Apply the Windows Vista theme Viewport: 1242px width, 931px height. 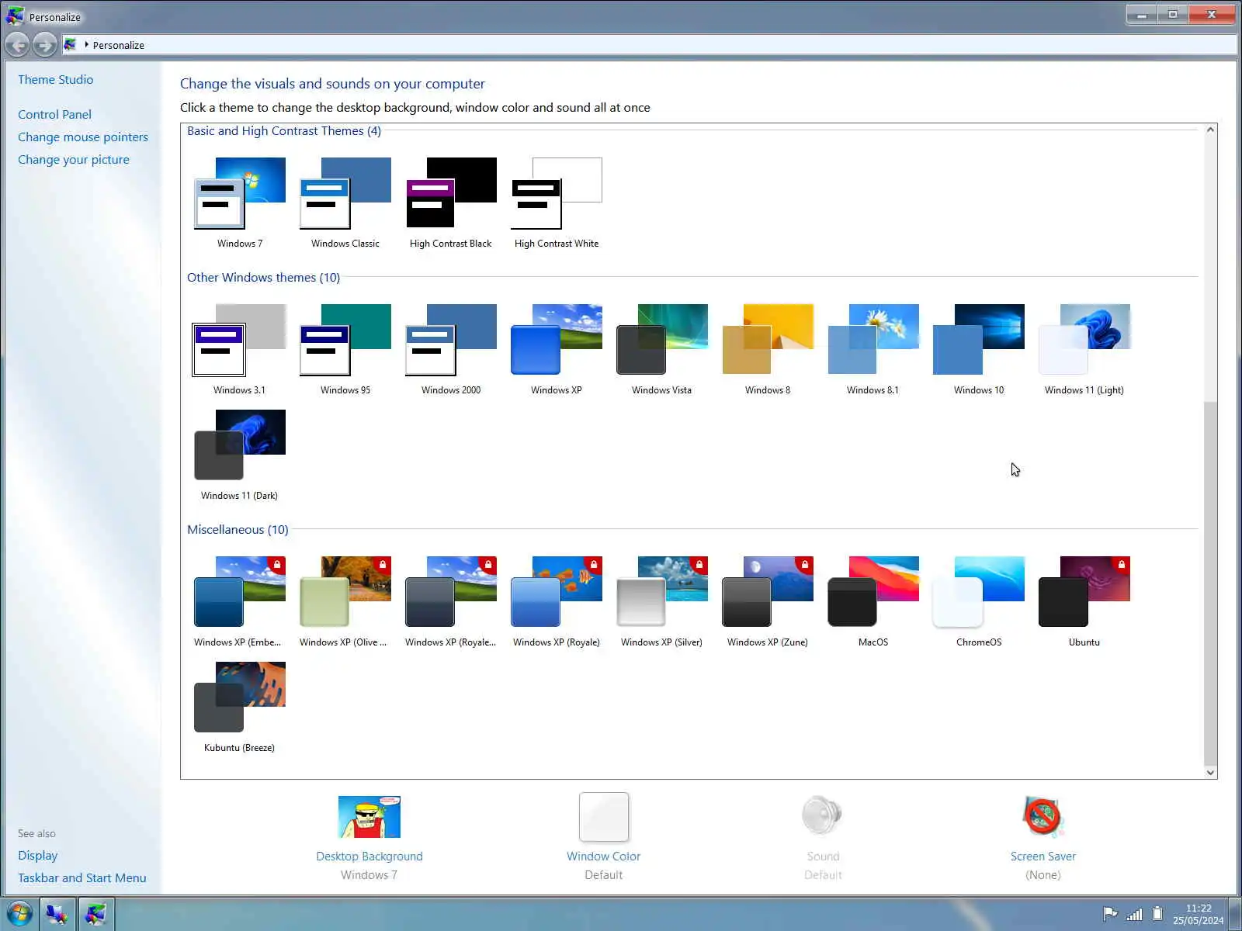(x=662, y=349)
